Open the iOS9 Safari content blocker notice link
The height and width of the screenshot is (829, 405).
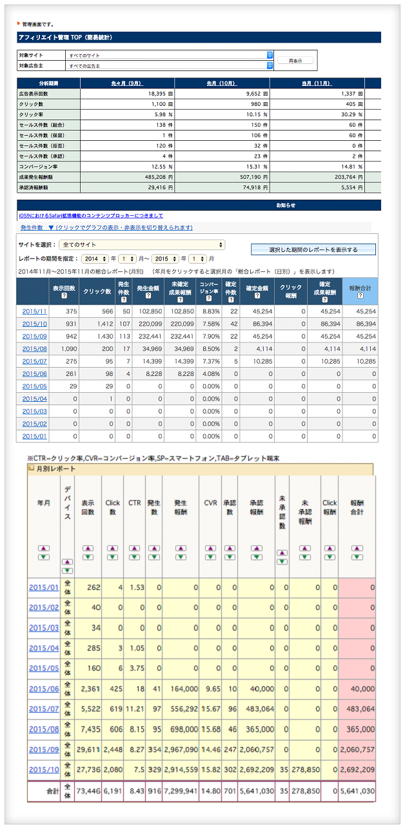(x=90, y=216)
